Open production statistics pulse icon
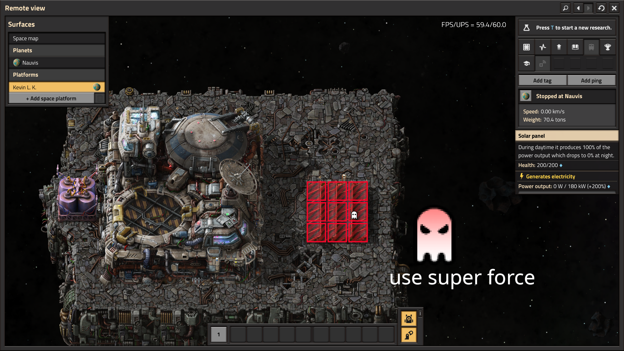624x351 pixels. pos(543,47)
